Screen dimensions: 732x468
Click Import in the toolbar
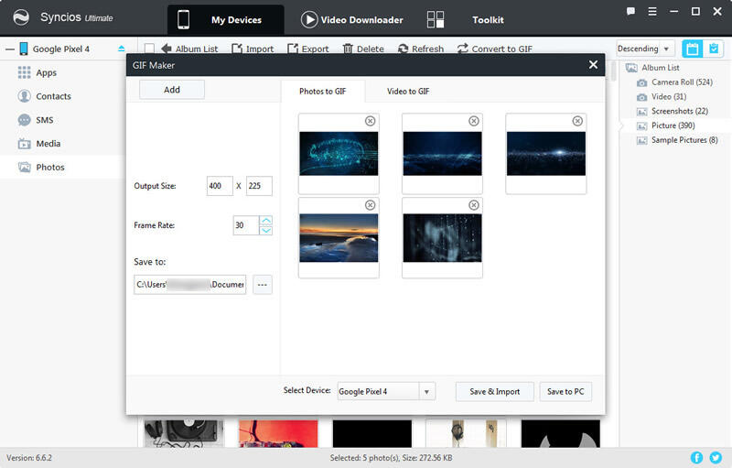click(x=253, y=49)
